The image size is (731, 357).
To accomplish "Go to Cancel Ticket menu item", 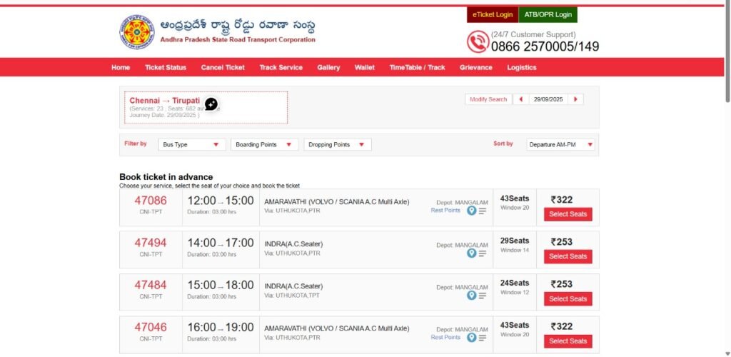I will pos(223,67).
